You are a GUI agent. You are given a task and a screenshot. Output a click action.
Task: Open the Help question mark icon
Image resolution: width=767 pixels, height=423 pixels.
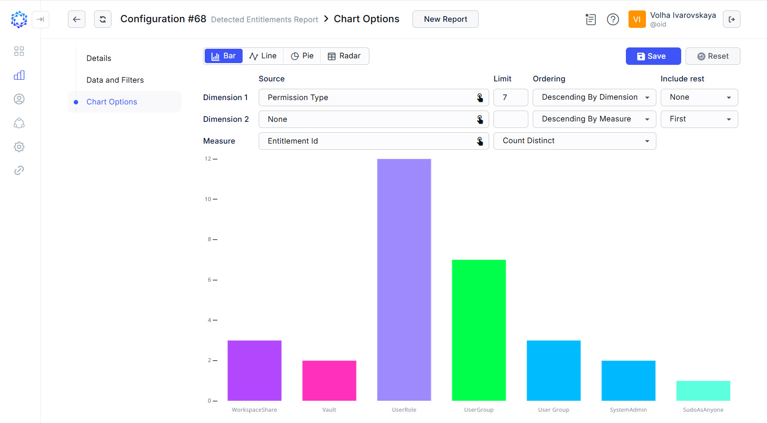[613, 19]
